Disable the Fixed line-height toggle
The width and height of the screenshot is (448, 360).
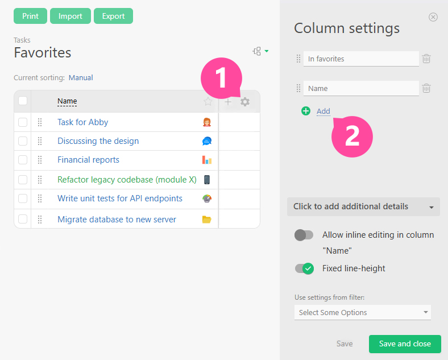(x=304, y=268)
